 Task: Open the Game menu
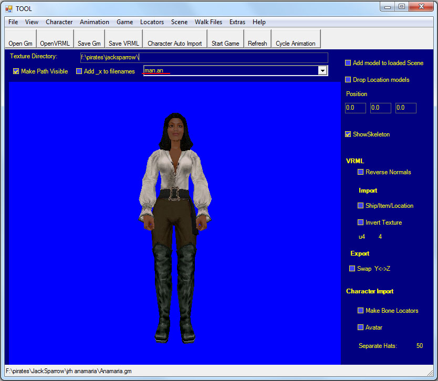(124, 22)
